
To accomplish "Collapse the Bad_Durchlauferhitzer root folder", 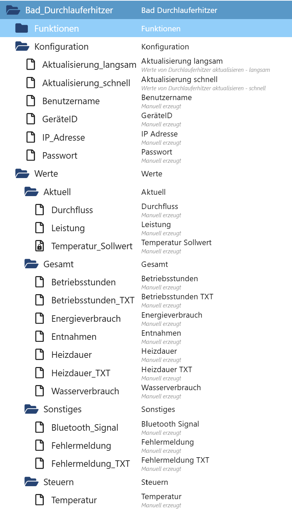I will (x=13, y=10).
